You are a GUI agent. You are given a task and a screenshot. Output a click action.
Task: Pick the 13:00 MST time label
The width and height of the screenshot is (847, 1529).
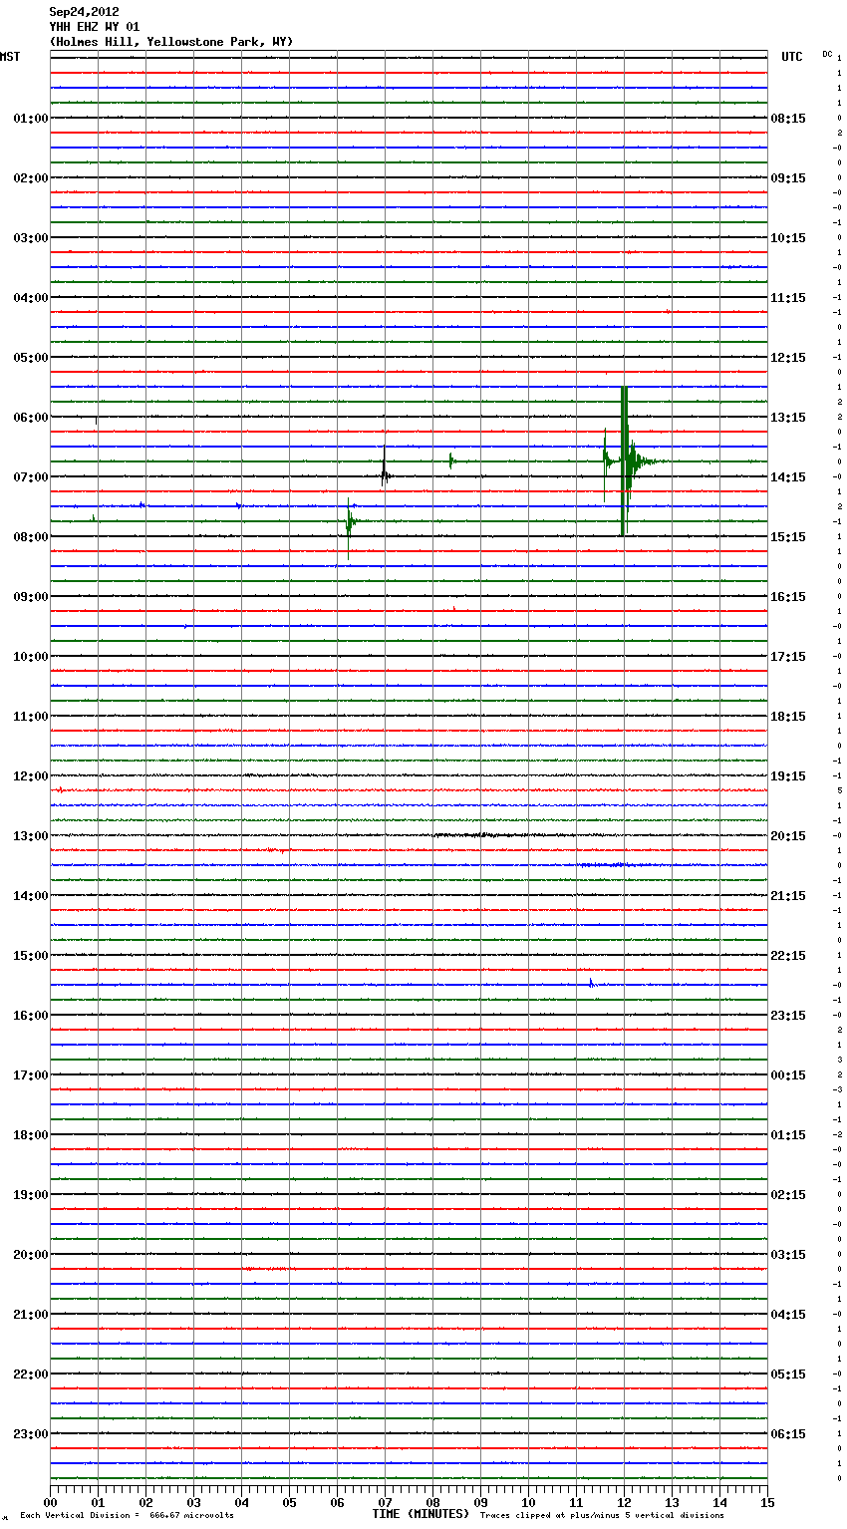(31, 836)
